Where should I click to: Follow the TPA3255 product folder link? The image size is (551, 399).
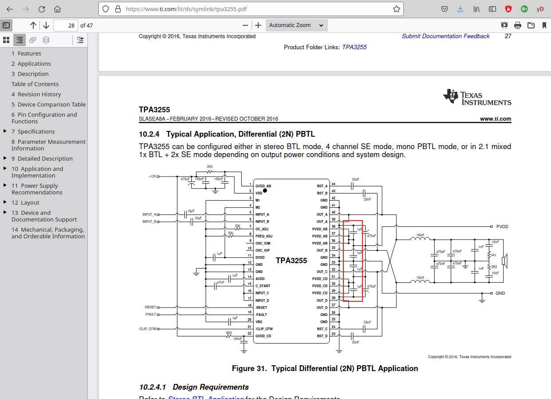354,47
